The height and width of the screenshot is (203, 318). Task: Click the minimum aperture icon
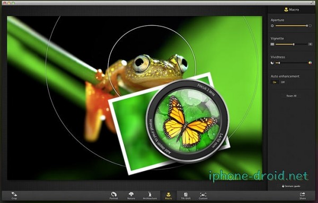[x=272, y=26]
